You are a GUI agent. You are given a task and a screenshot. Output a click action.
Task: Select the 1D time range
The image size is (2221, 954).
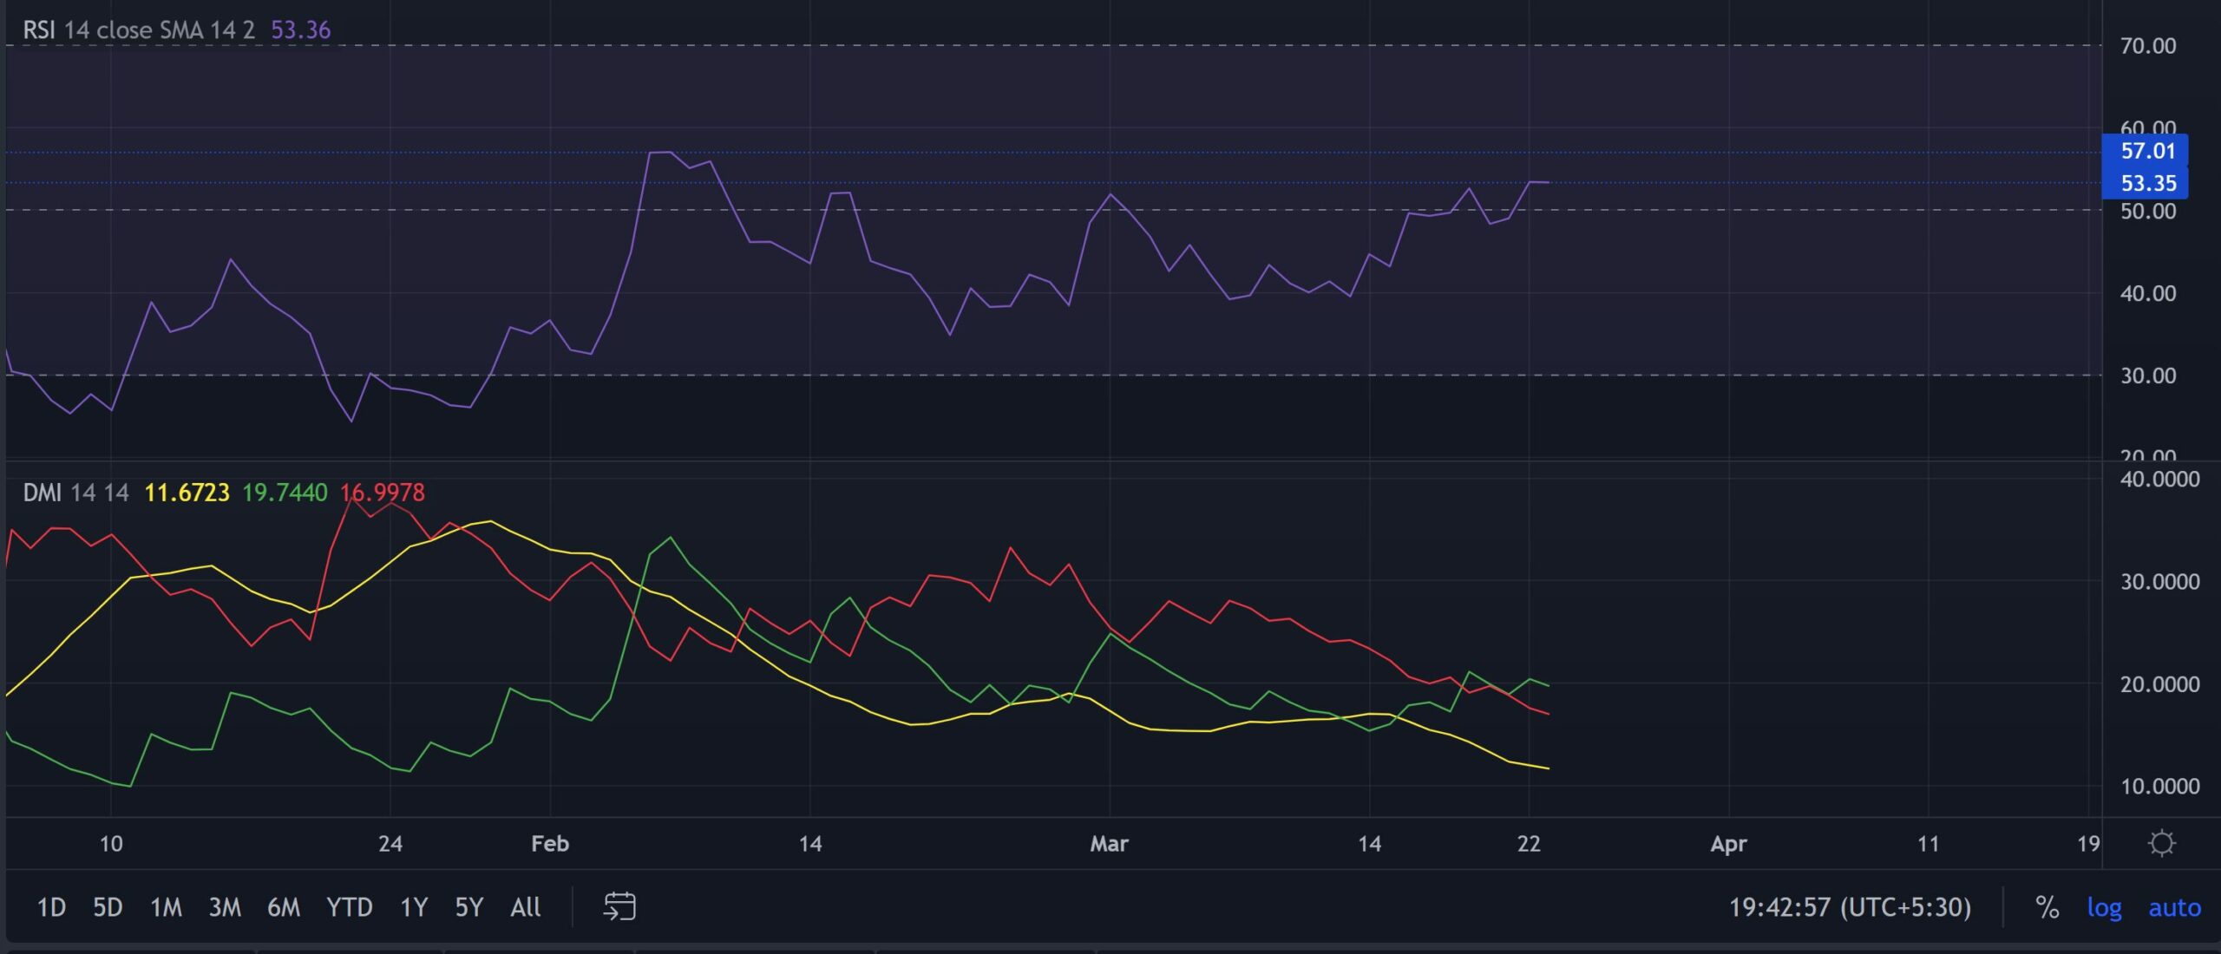click(x=51, y=907)
